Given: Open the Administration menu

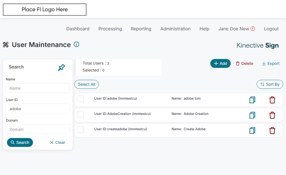Looking at the screenshot, I should [175, 29].
